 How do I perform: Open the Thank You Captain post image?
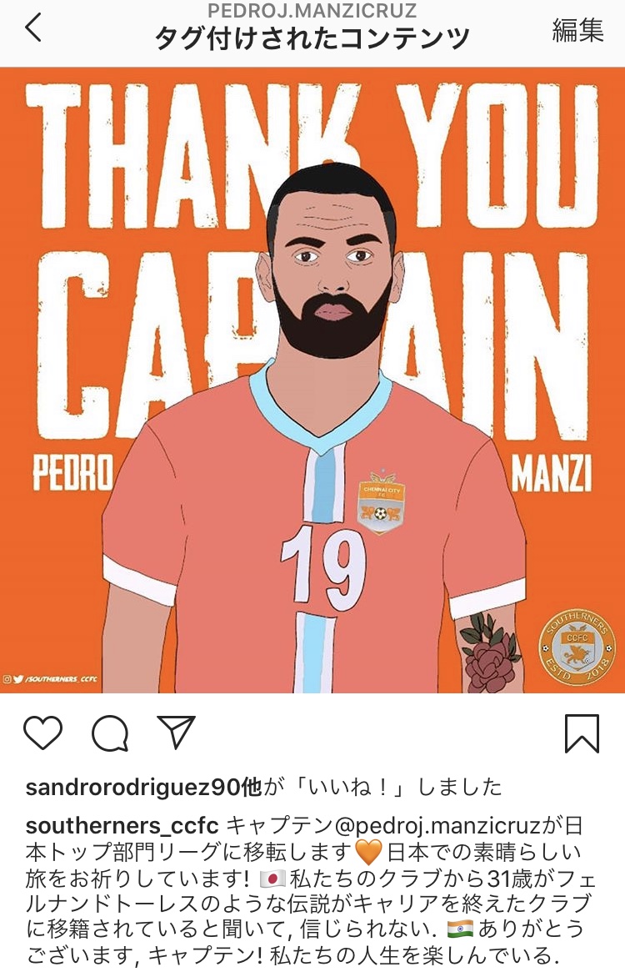(312, 380)
